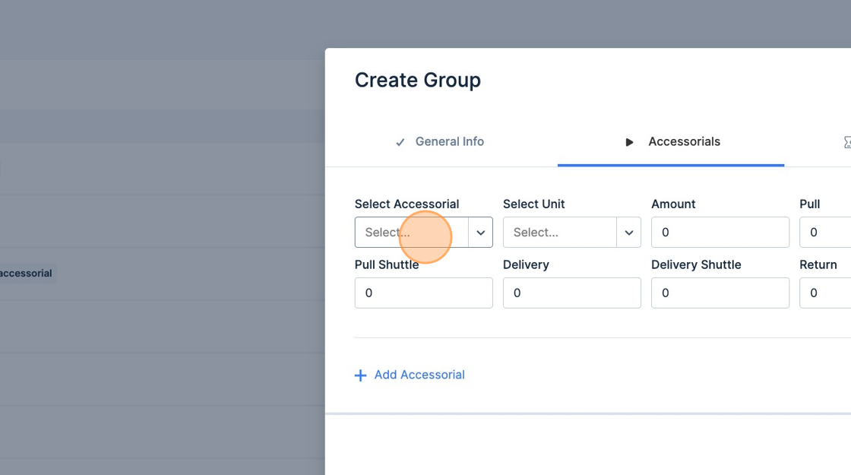Click the plus icon beside Add Accessorial
Screen dimensions: 851x475
360,375
